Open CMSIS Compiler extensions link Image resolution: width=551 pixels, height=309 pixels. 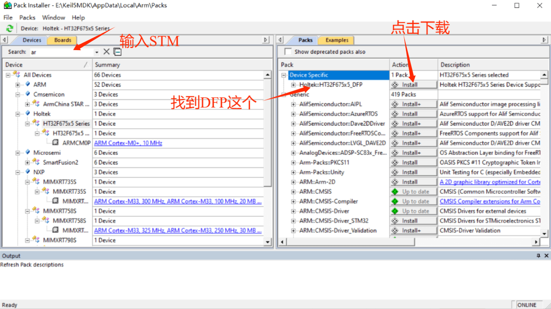pos(490,201)
